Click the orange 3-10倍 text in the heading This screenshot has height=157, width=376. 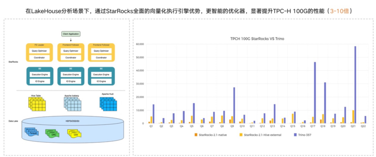point(339,11)
